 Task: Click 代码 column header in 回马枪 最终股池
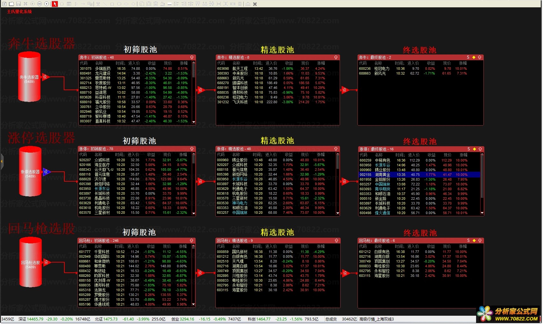(363, 246)
